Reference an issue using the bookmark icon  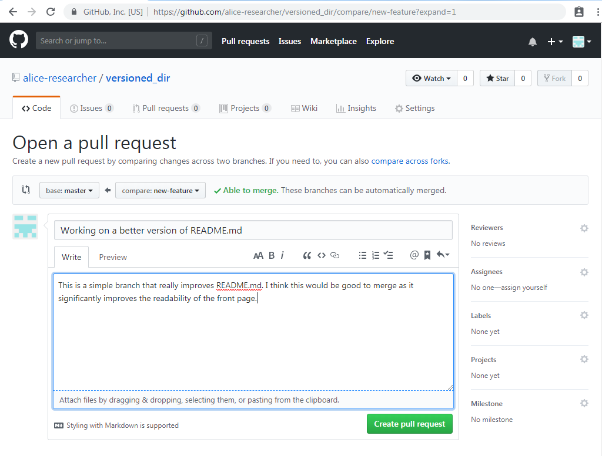coord(427,255)
